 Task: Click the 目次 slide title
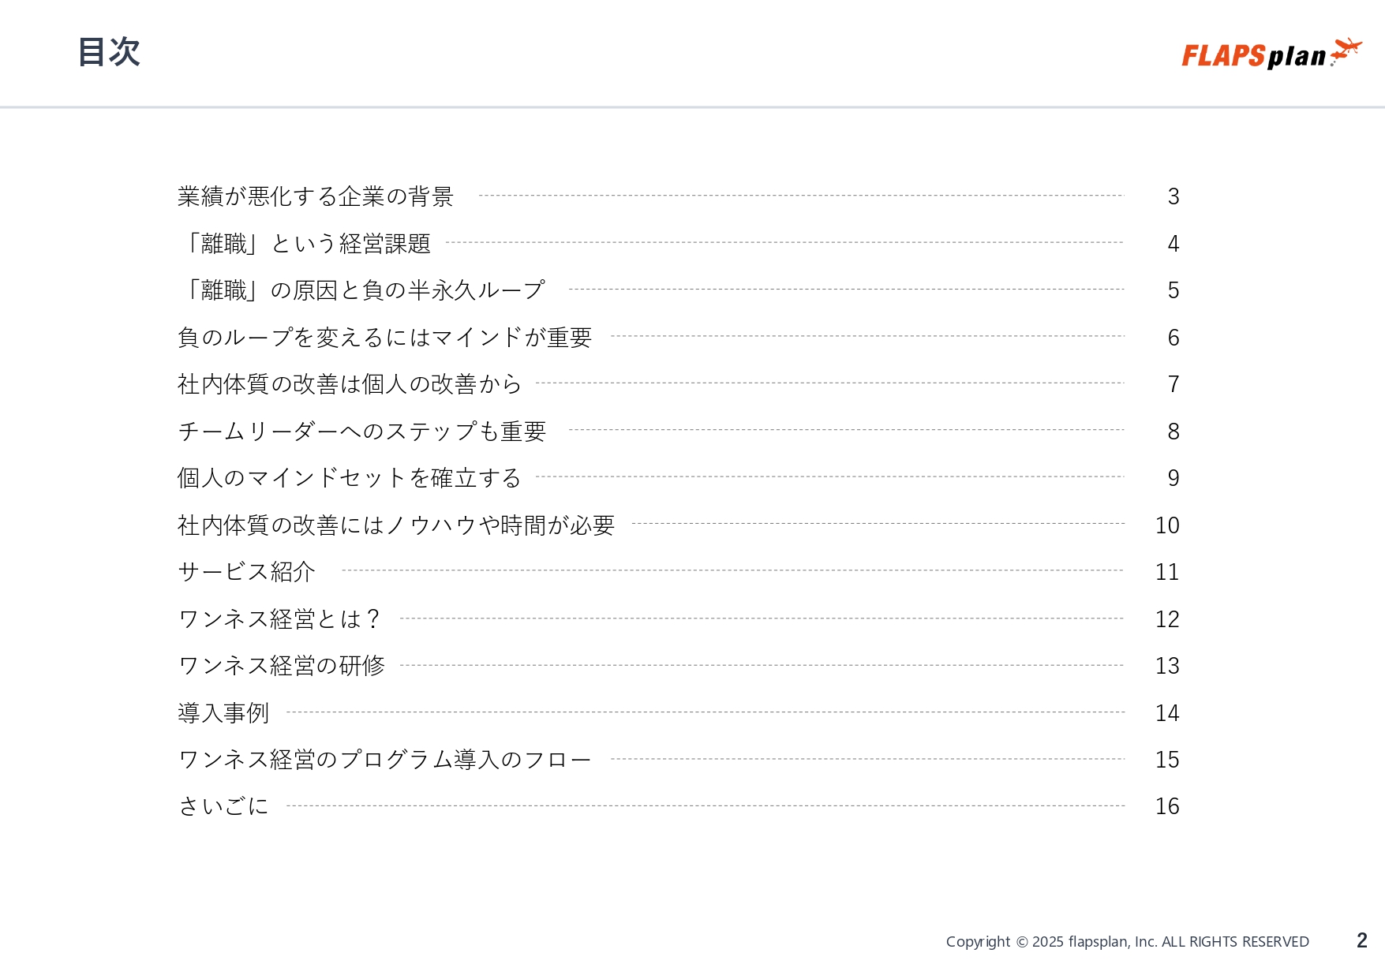point(109,52)
